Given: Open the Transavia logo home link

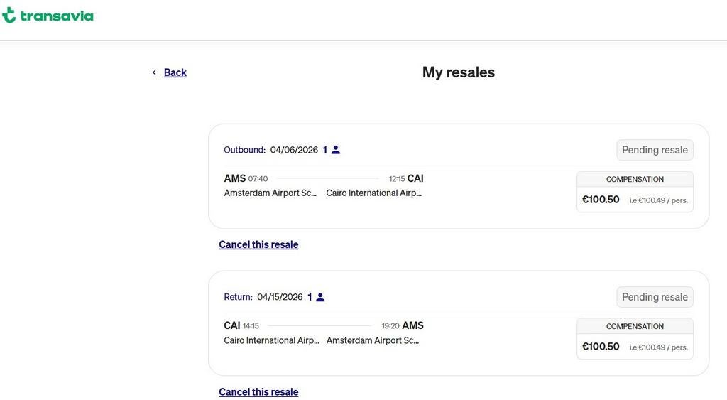Looking at the screenshot, I should pos(48,16).
